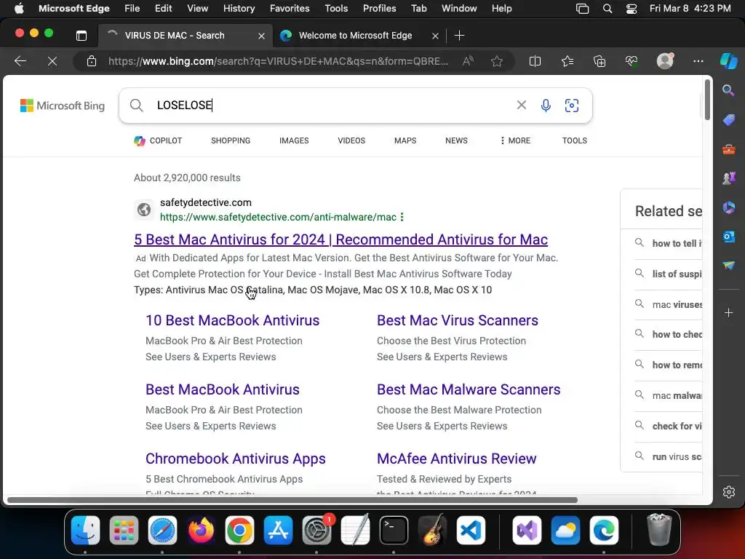Open sidebar Search icon

tap(728, 90)
